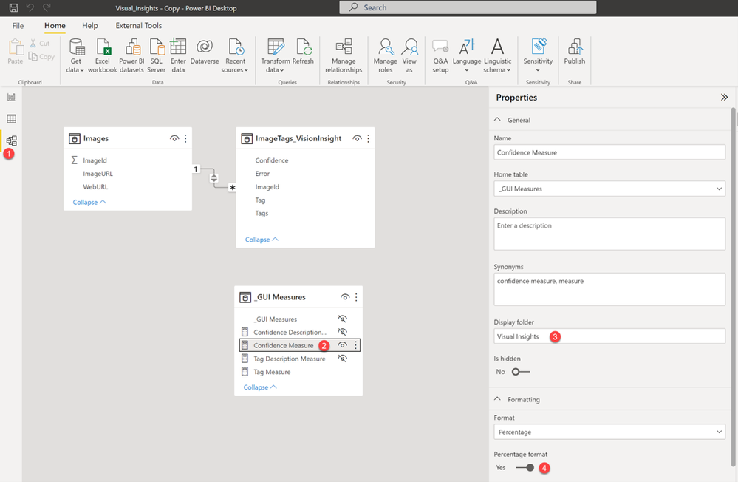Open more options for Images table
738x482 pixels.
(x=185, y=138)
